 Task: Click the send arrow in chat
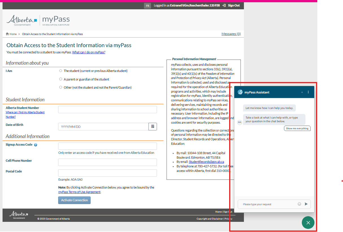[x=306, y=204]
